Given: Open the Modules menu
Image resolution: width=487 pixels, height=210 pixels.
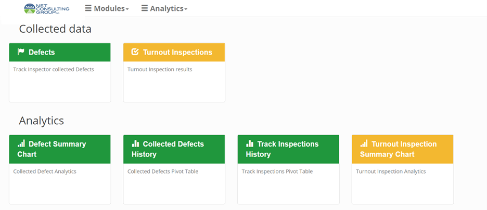Looking at the screenshot, I should click(x=107, y=8).
